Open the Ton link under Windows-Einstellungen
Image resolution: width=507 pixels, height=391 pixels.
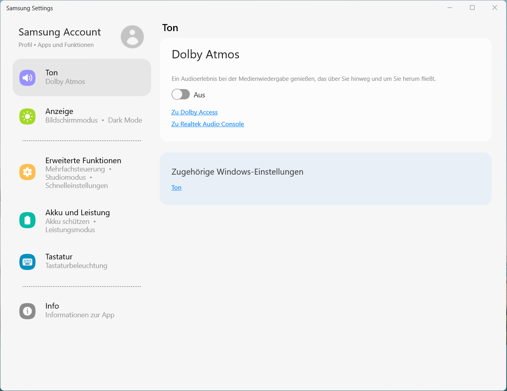point(176,188)
